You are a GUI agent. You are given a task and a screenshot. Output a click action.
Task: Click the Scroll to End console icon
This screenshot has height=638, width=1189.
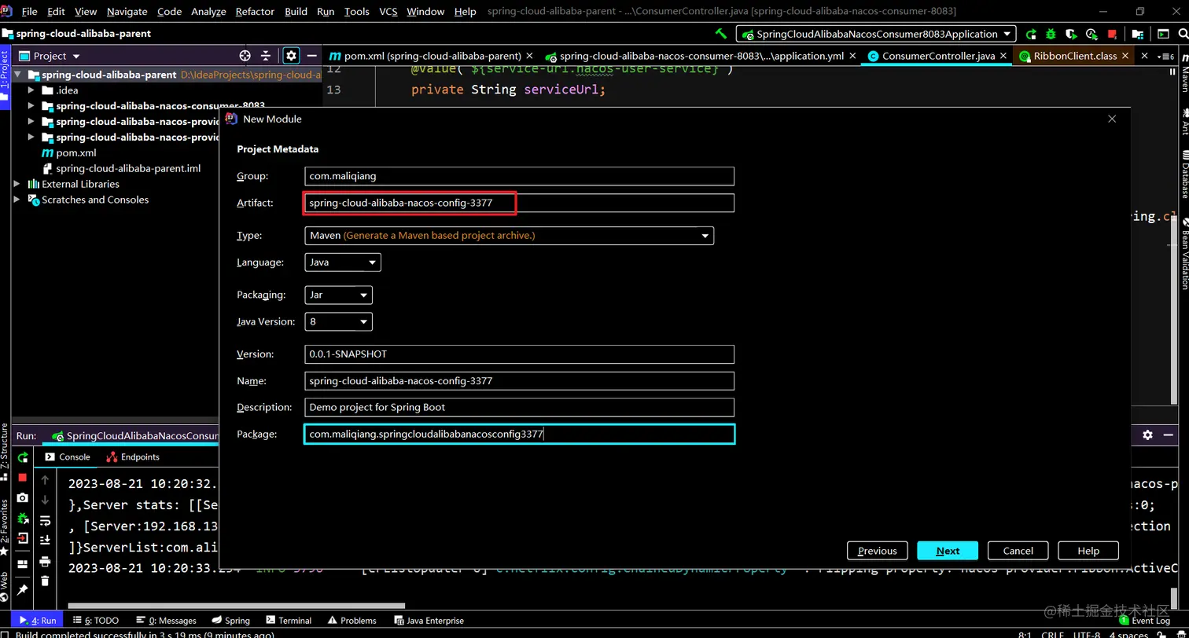pyautogui.click(x=45, y=541)
